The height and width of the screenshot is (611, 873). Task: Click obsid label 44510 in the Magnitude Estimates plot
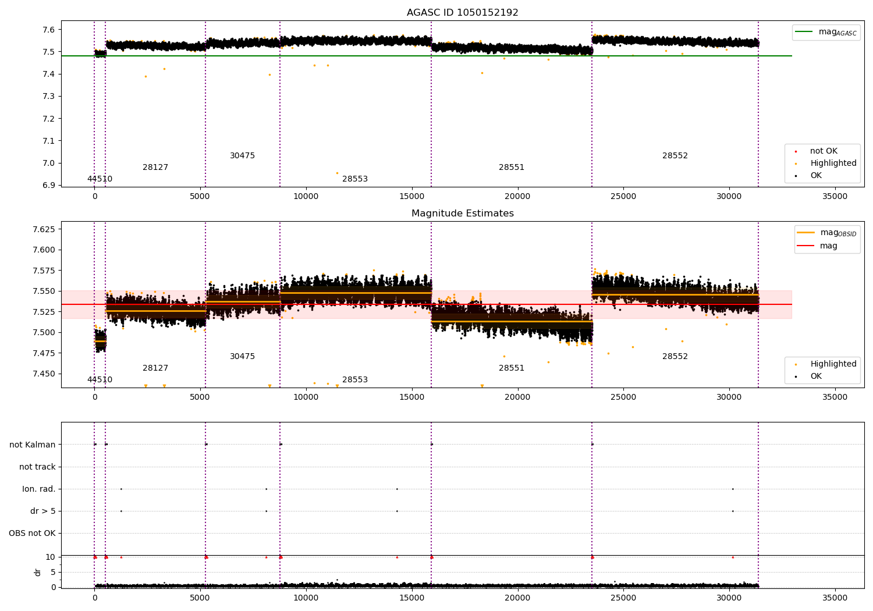coord(100,380)
